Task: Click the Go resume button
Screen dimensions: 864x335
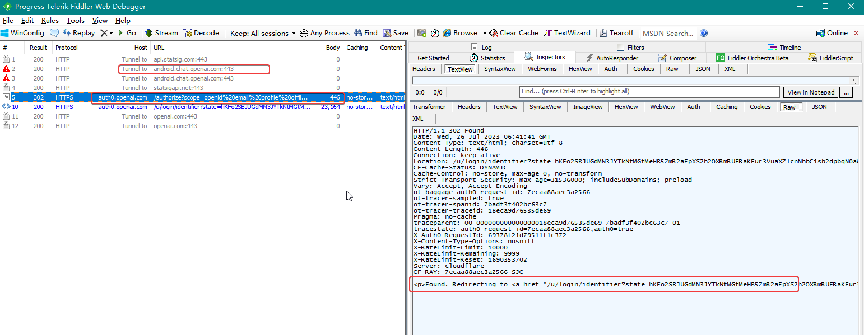Action: [x=127, y=33]
